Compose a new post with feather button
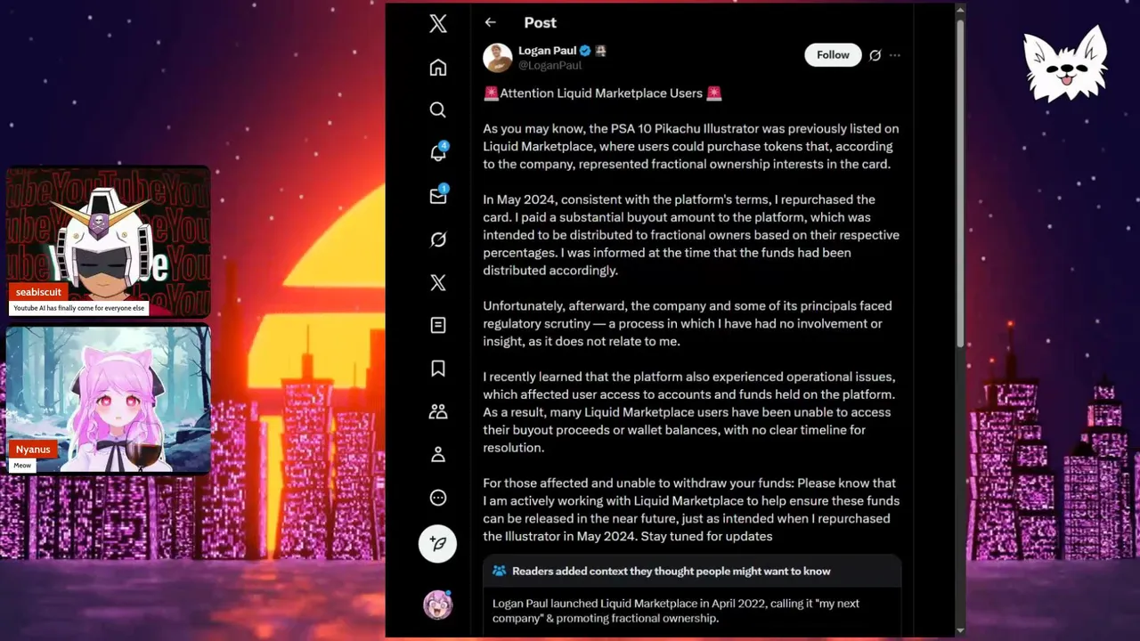Screen dimensions: 1140x641 pos(437,543)
